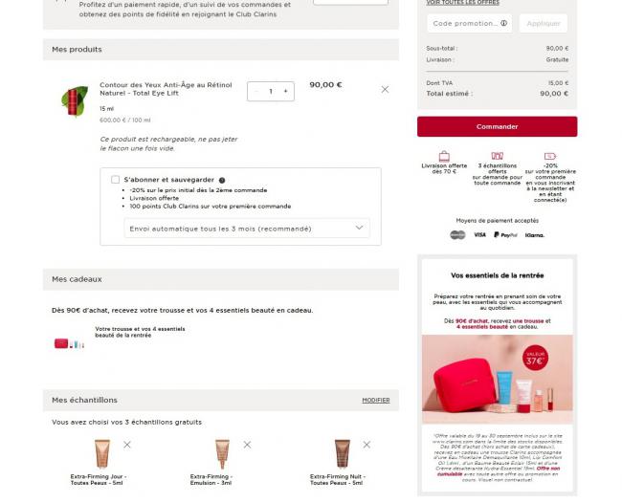Remove Extra-Firming Jour sample
The height and width of the screenshot is (503, 622).
coord(127,445)
